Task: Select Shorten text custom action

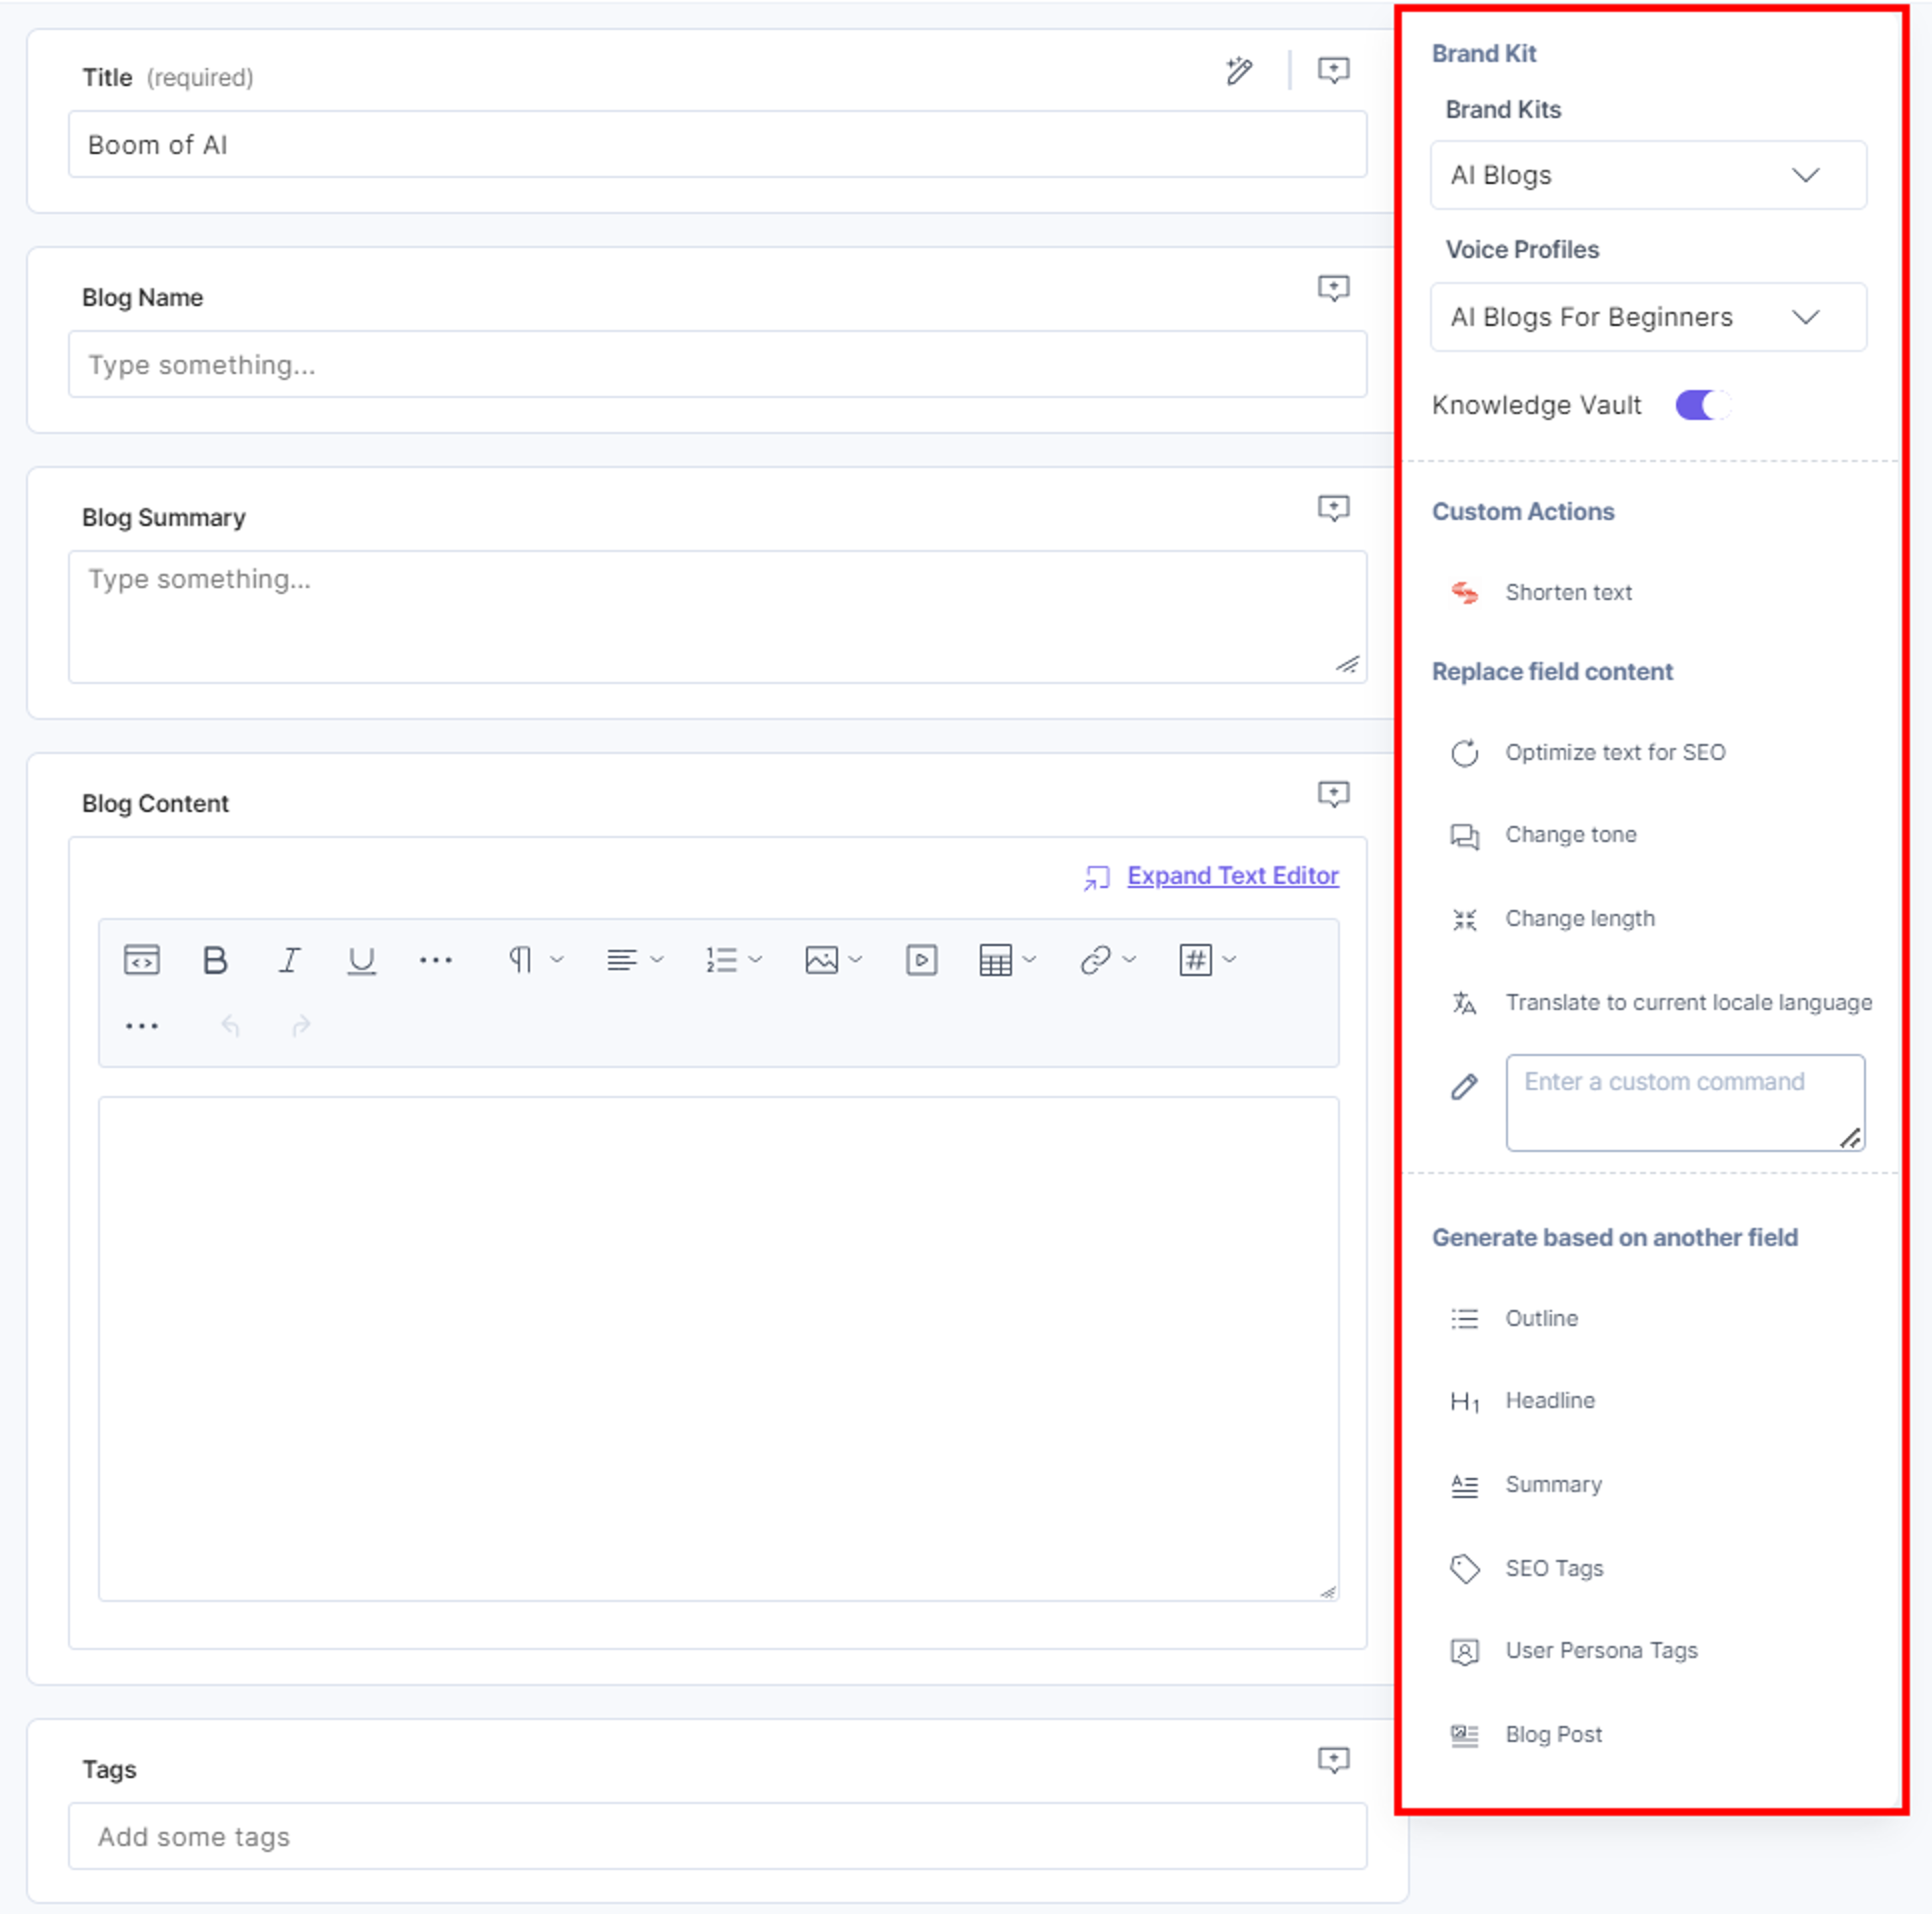Action: point(1568,593)
